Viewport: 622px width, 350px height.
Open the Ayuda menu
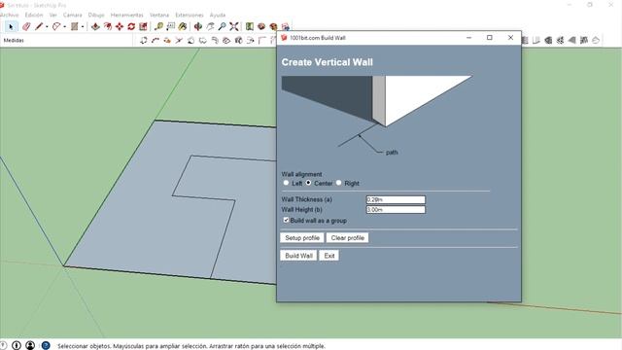(218, 15)
